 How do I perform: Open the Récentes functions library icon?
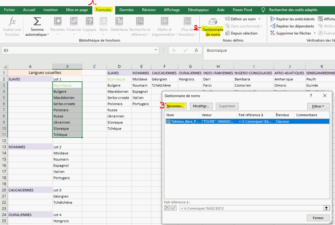pyautogui.click(x=57, y=22)
